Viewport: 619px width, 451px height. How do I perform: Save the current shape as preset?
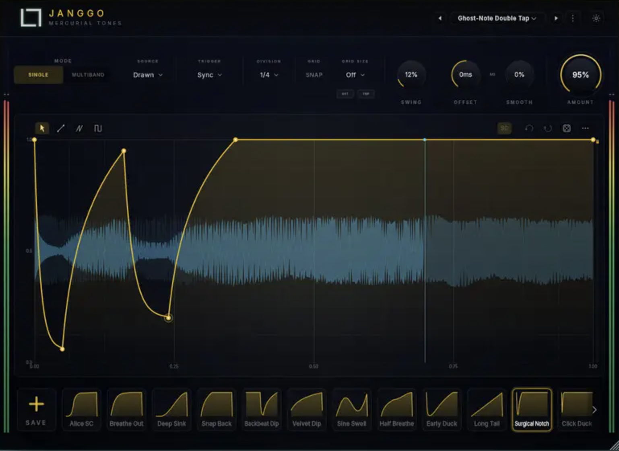(36, 410)
